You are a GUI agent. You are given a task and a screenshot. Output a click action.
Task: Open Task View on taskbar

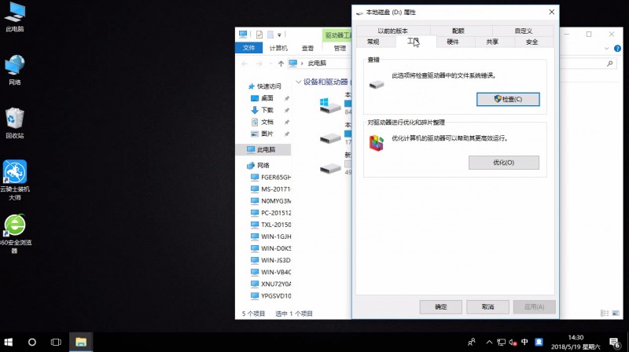[x=56, y=342]
